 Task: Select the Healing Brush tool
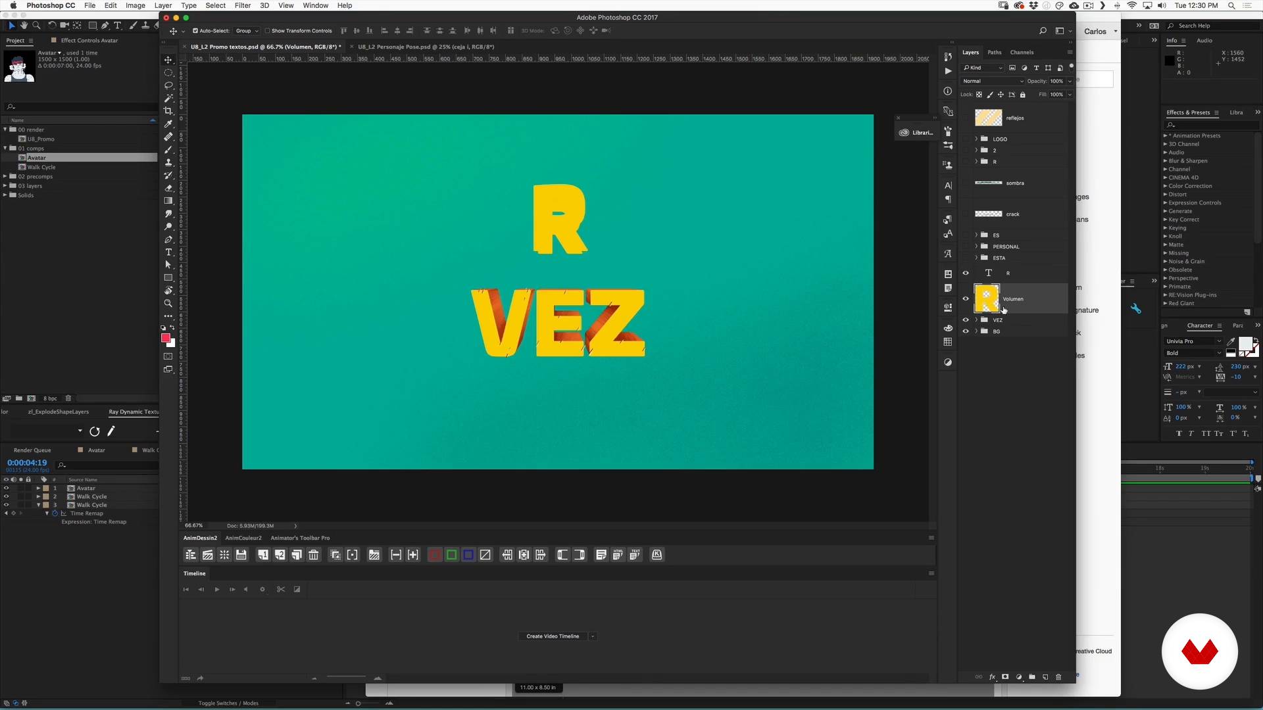click(168, 137)
